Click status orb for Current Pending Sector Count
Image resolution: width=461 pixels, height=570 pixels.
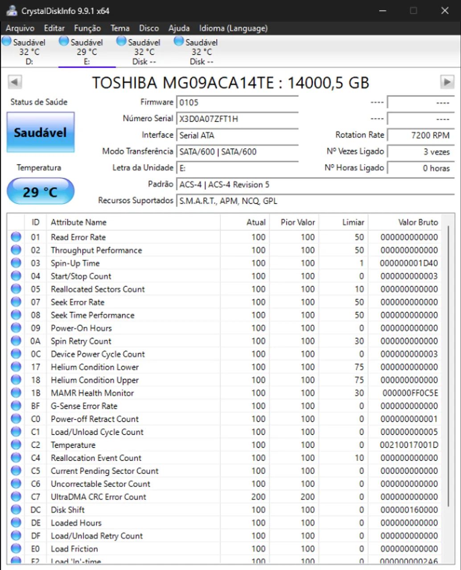tap(16, 470)
